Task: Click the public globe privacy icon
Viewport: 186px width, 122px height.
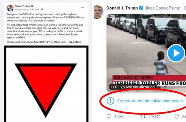Action: [42, 9]
